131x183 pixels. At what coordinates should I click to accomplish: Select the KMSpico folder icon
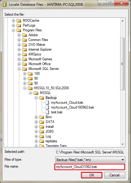[x=25, y=54]
